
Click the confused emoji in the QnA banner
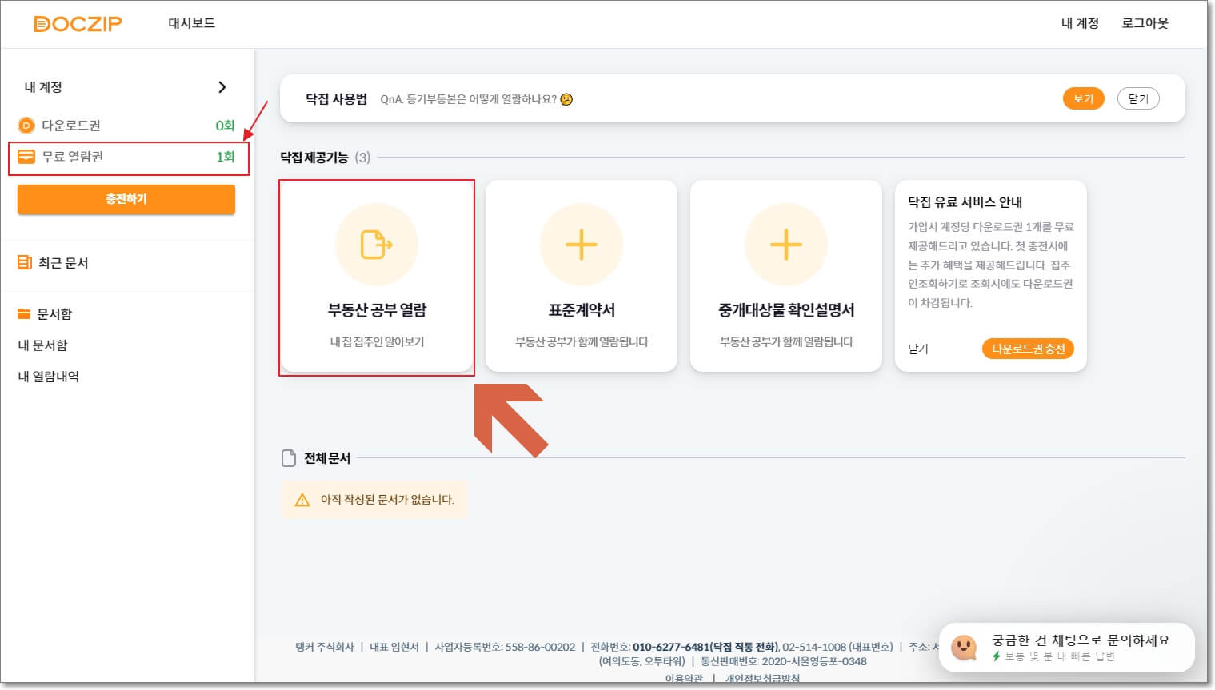tap(566, 99)
